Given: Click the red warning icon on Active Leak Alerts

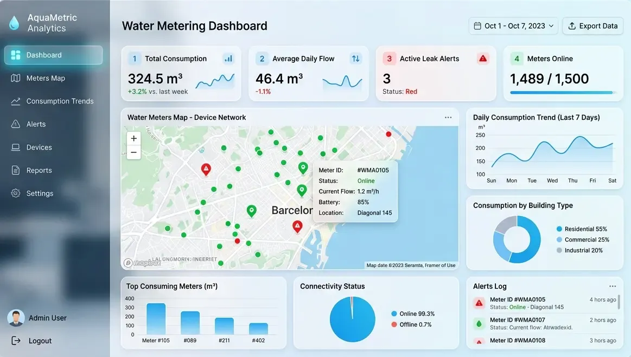Looking at the screenshot, I should click(483, 59).
